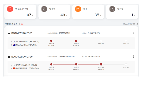Click pending arrival step of Ho Chi Minh booking
This screenshot has height=101, width=142.
126,64
